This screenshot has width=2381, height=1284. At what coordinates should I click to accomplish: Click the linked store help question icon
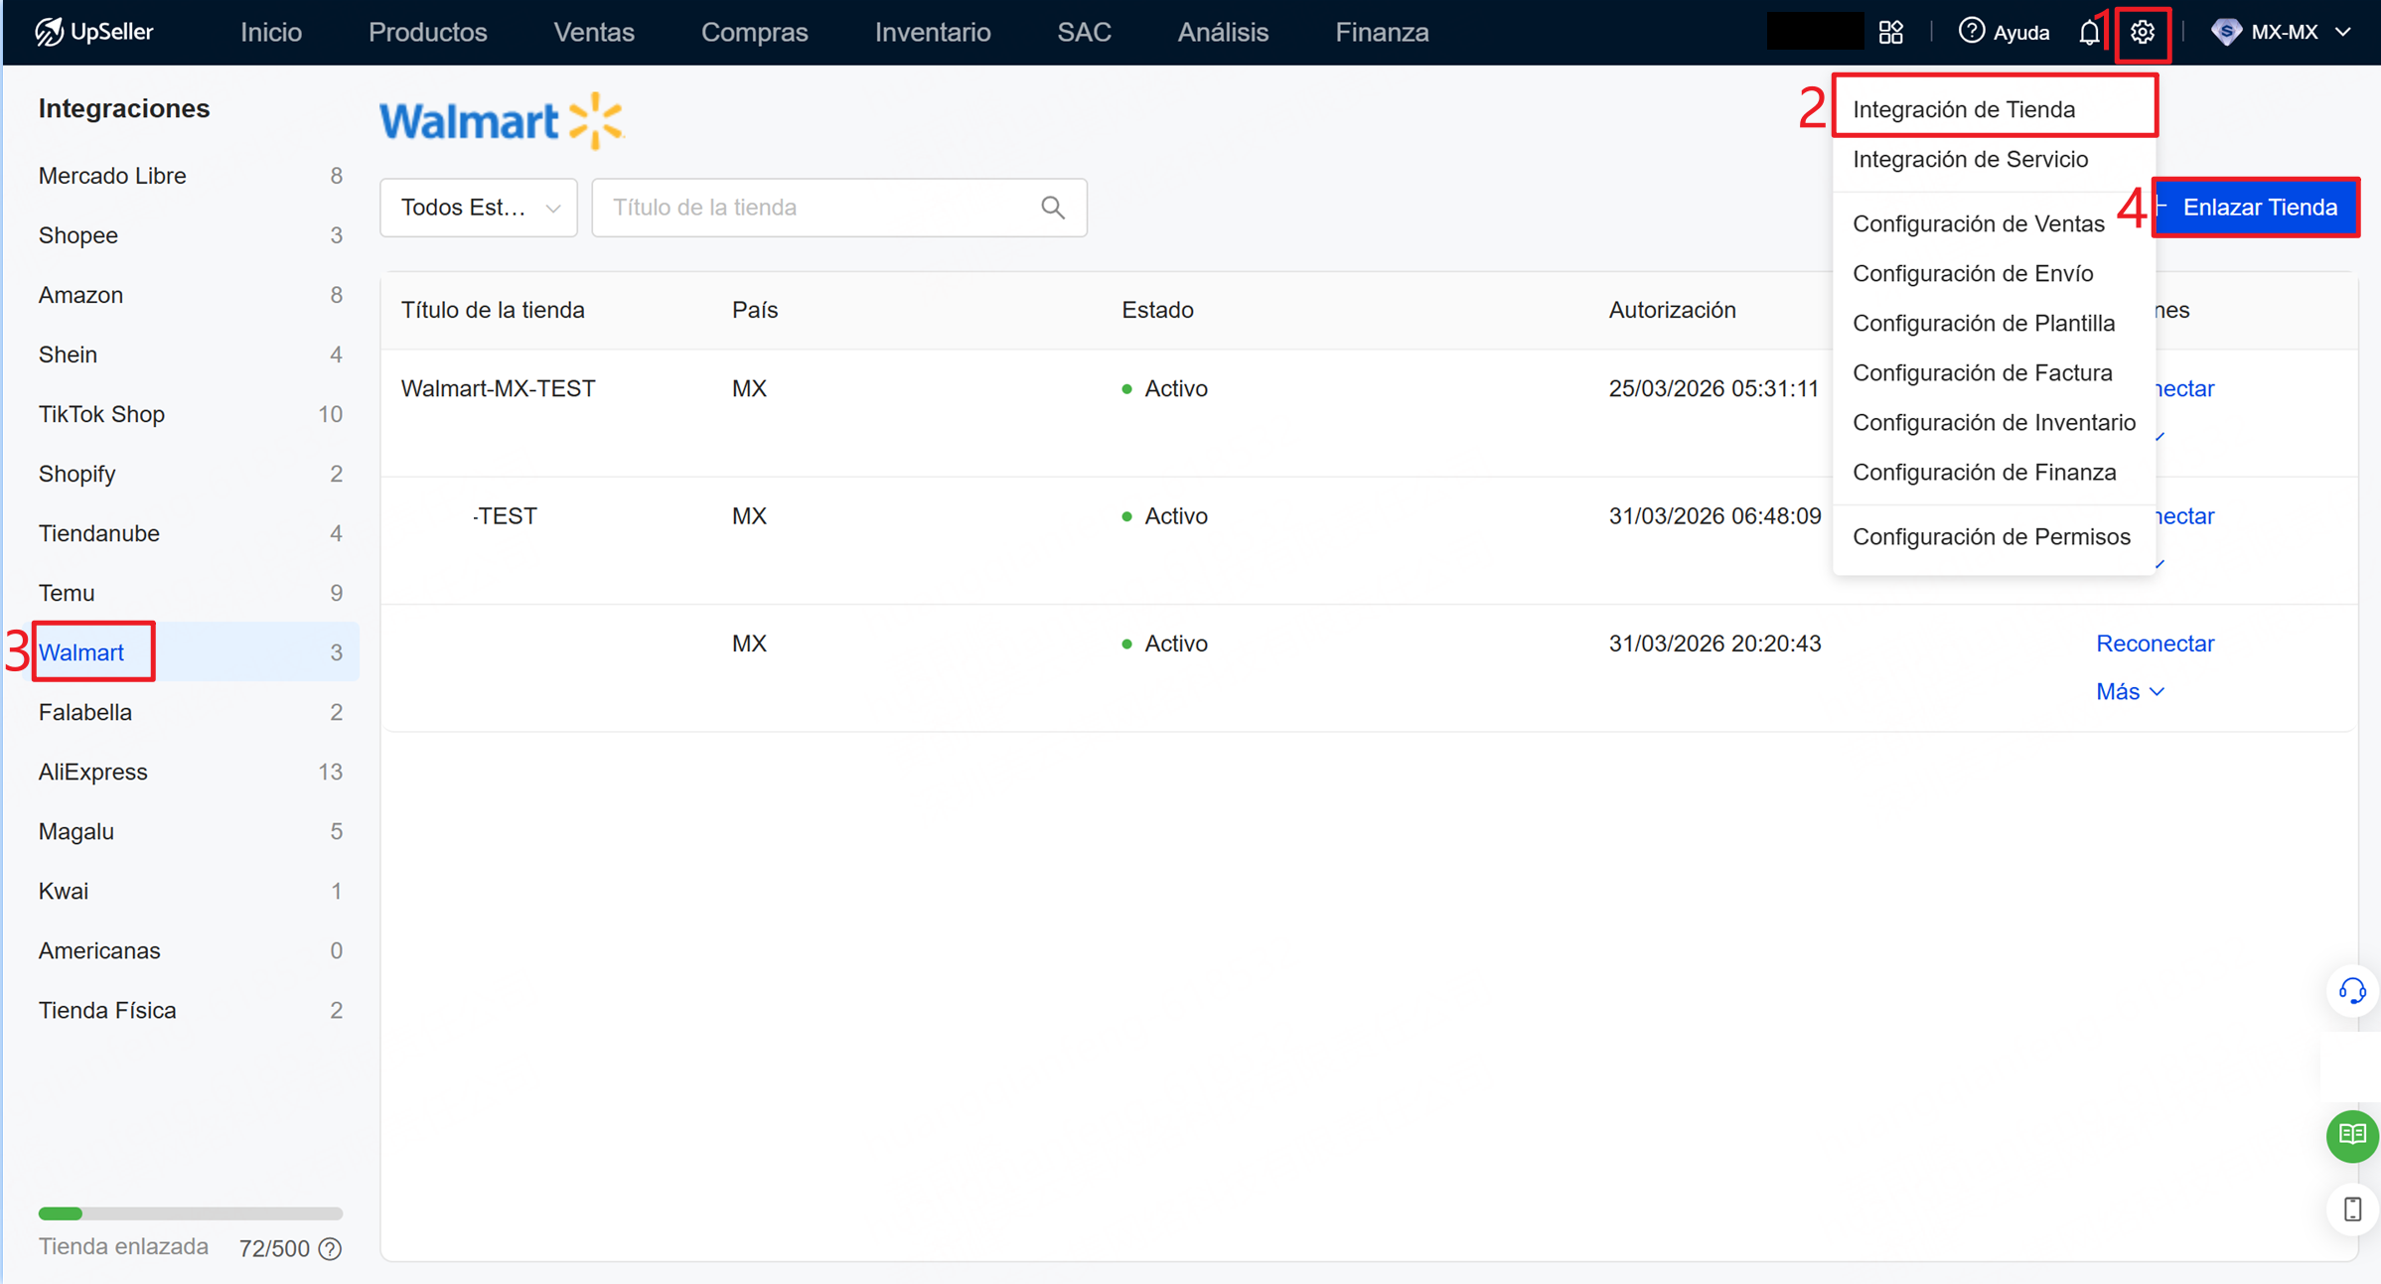pyautogui.click(x=331, y=1249)
